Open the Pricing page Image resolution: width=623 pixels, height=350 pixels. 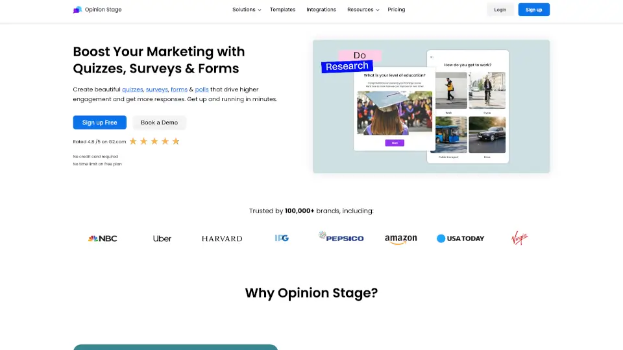tap(396, 10)
